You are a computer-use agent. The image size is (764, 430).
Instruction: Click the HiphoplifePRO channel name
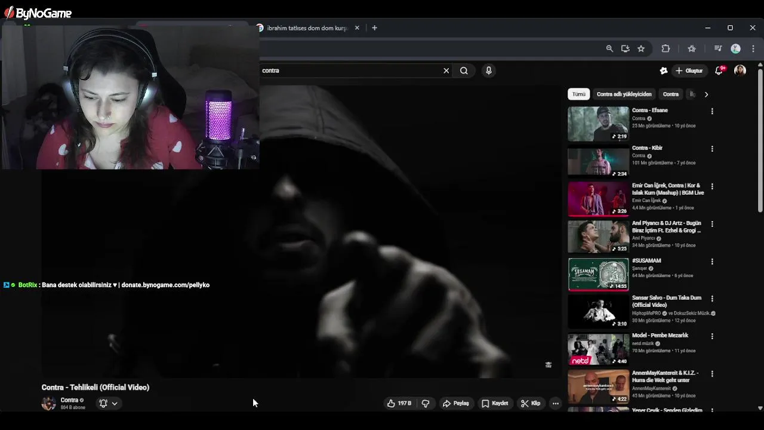pyautogui.click(x=646, y=313)
